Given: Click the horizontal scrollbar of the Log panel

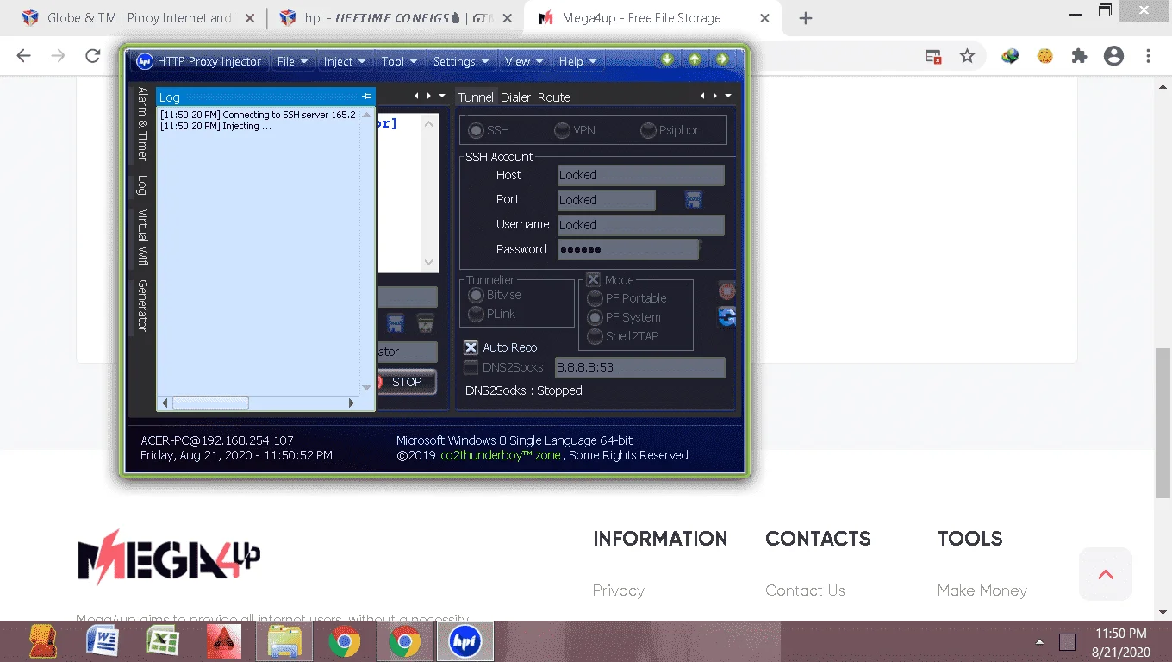Looking at the screenshot, I should 259,403.
